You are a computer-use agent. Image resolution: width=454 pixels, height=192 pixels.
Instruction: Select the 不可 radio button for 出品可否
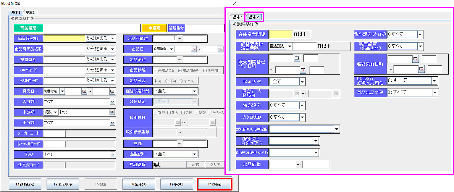coord(167,81)
